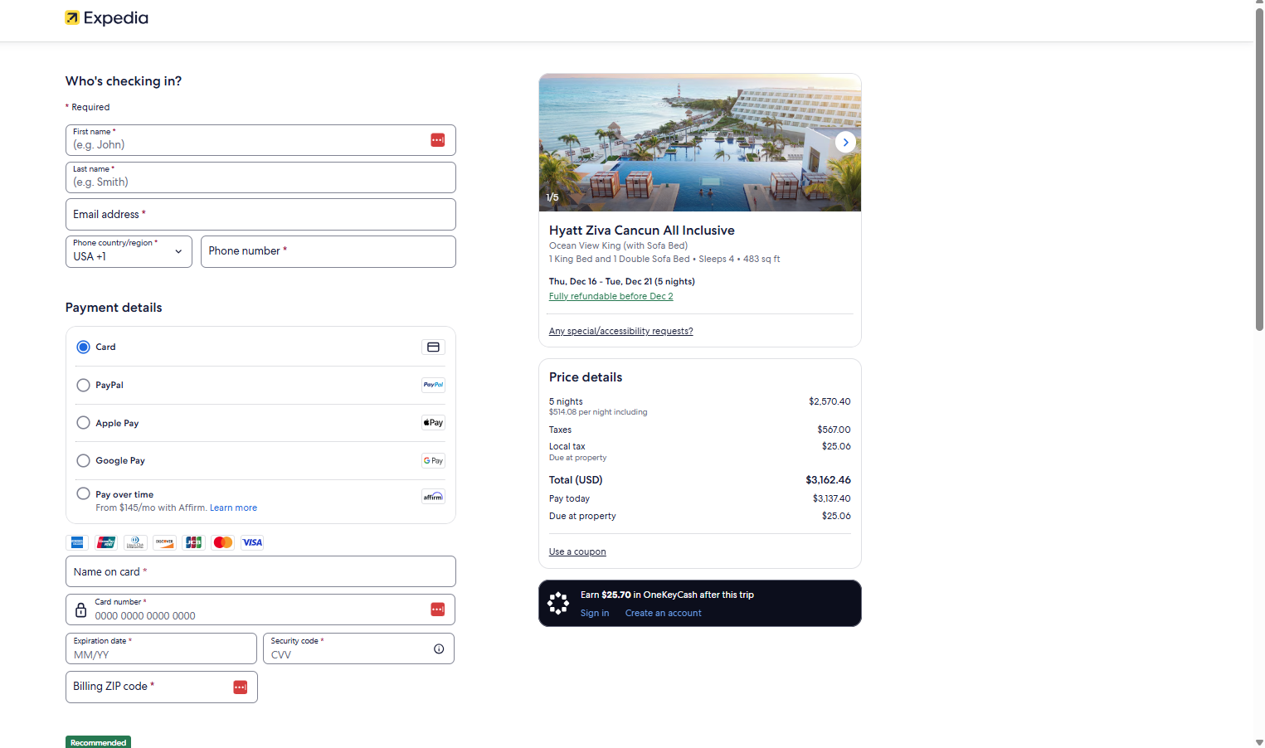Click the Discover card icon
This screenshot has width=1265, height=748.
164,542
